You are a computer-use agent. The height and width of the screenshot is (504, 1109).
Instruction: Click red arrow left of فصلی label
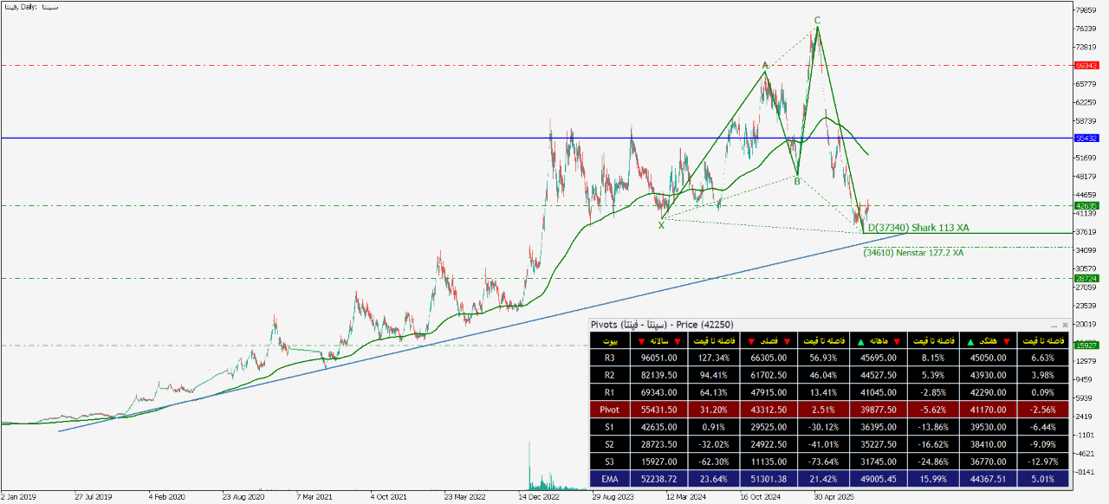[x=751, y=340]
